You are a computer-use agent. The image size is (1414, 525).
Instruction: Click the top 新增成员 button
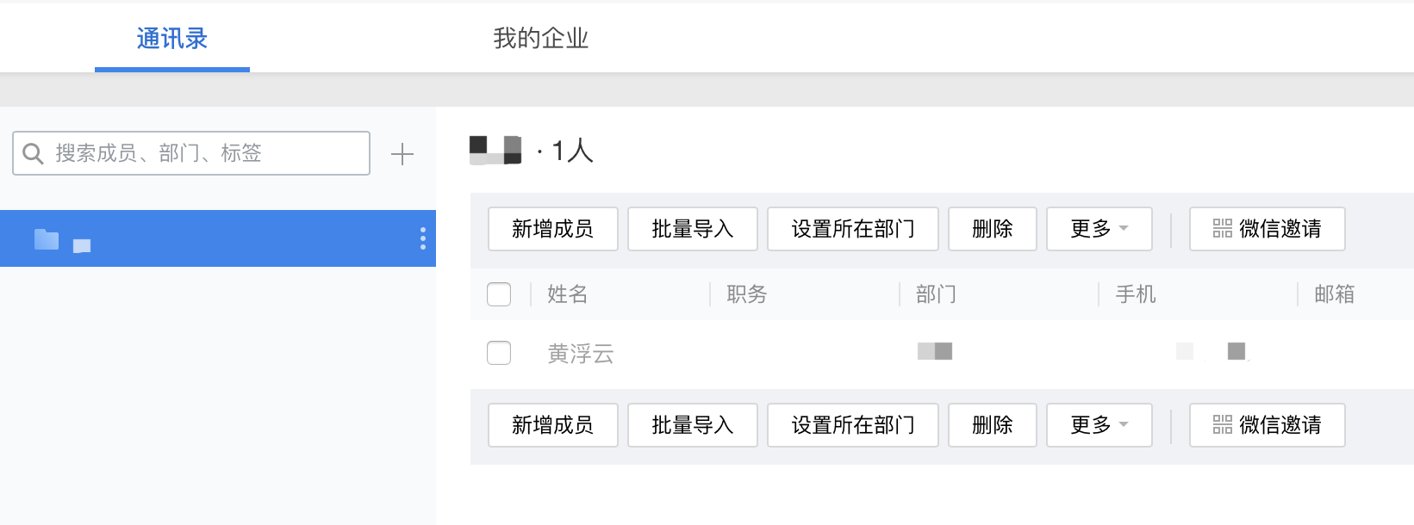pos(552,229)
